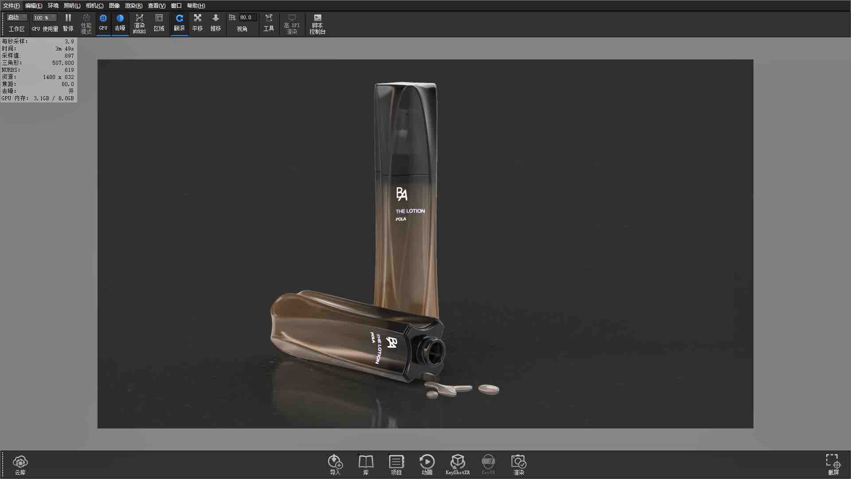The height and width of the screenshot is (479, 851).
Task: Open the 云库 cloud library
Action: pos(20,464)
